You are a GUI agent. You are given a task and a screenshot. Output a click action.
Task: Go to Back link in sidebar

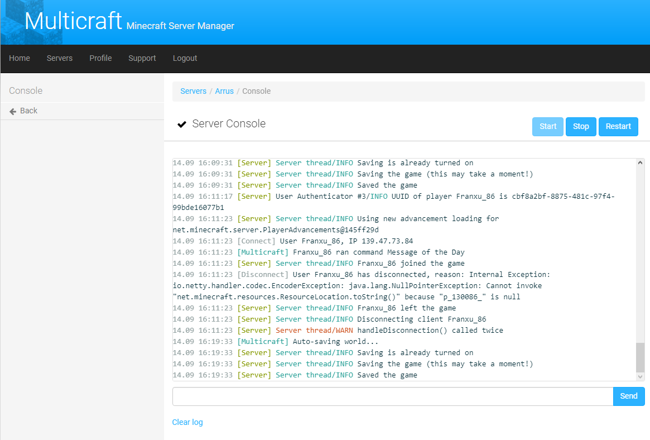[28, 111]
